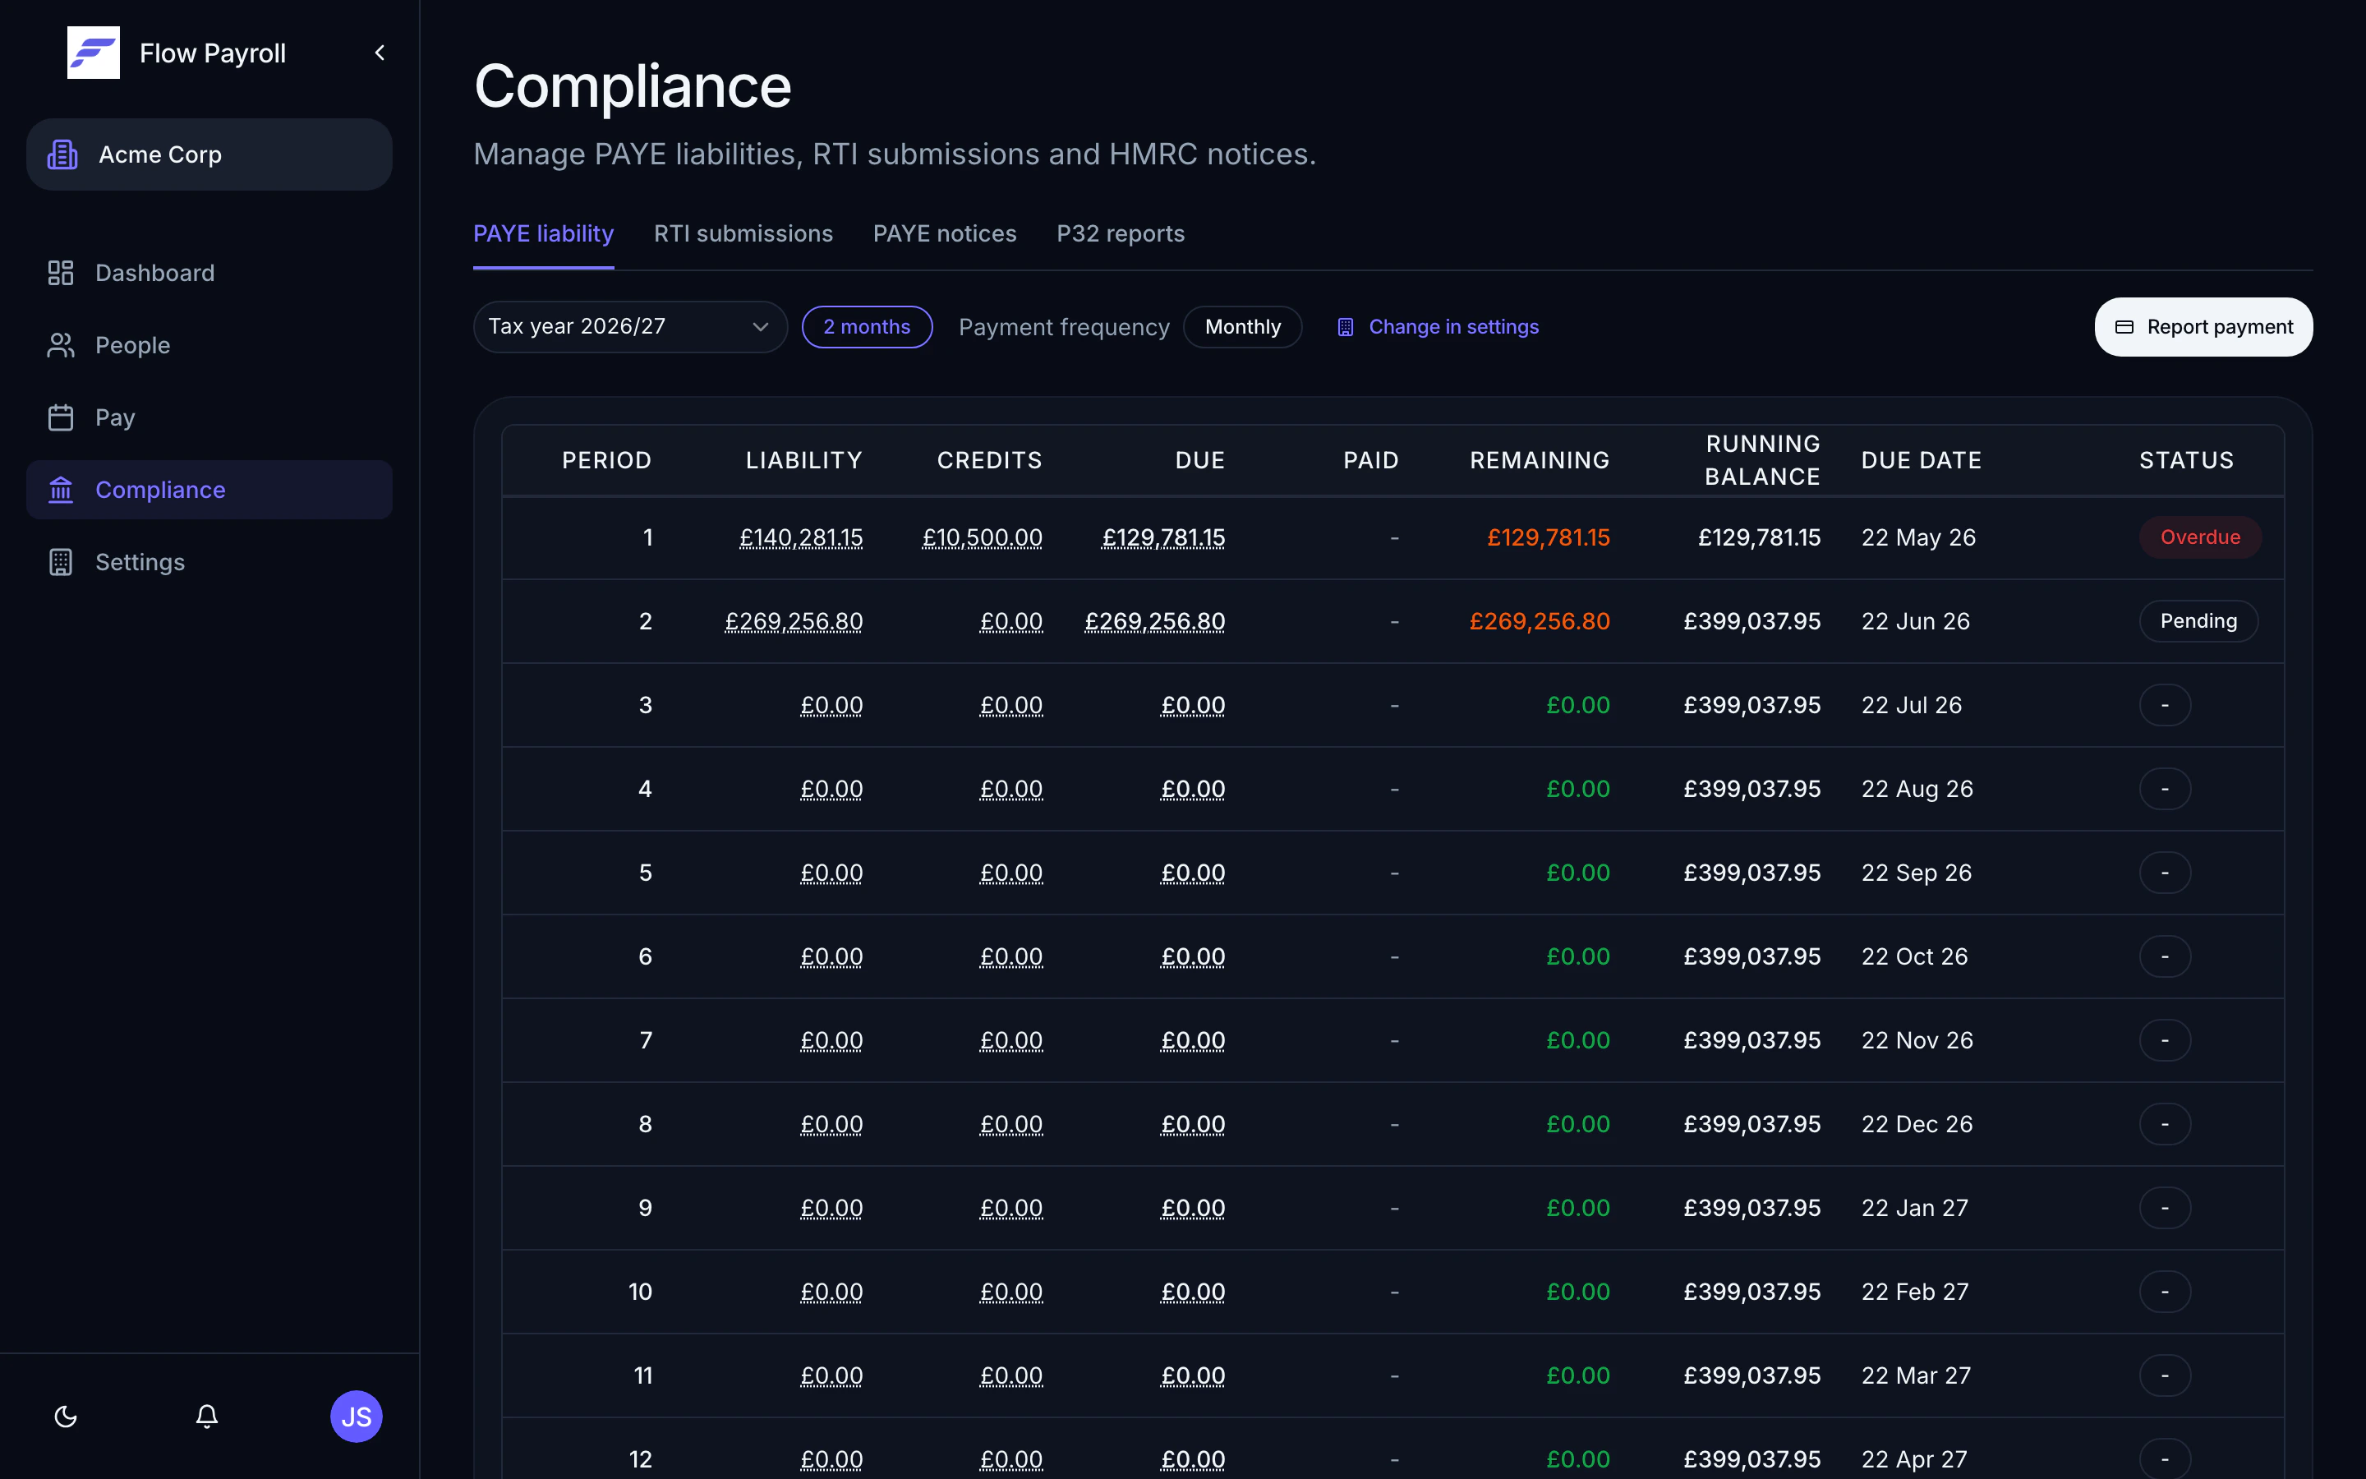Image resolution: width=2366 pixels, height=1479 pixels.
Task: Click period 4 due £0.00
Action: 1193,789
